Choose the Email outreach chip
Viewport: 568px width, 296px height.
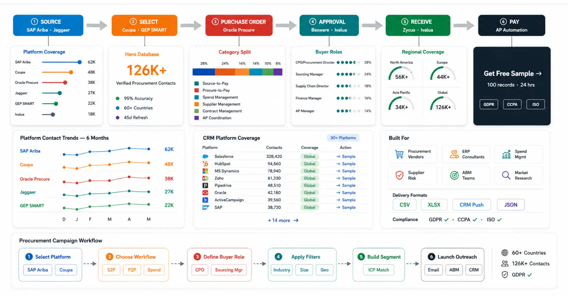433,270
